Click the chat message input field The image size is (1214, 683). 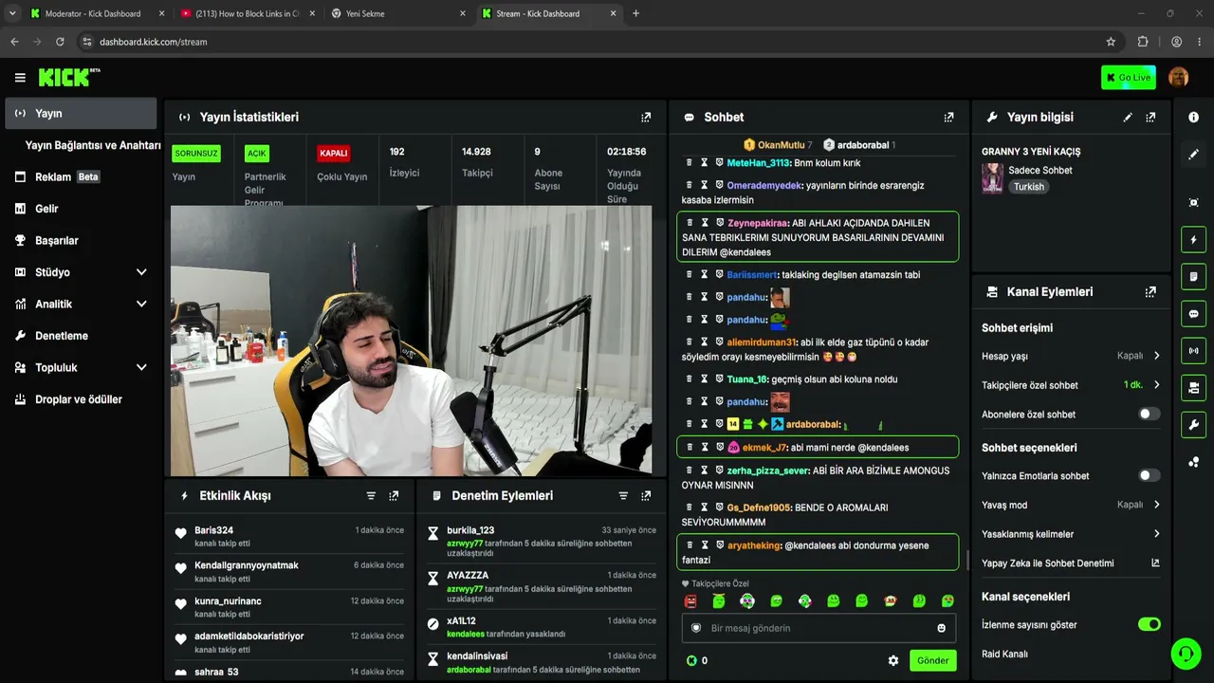(x=818, y=628)
